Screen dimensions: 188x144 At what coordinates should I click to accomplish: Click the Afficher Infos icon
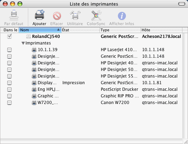pyautogui.click(x=122, y=16)
